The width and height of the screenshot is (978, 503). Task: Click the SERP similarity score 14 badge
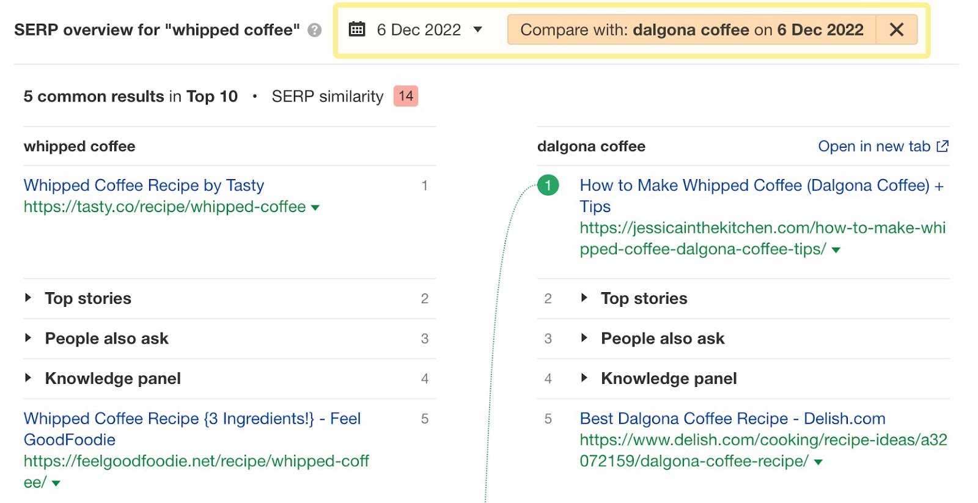[x=406, y=96]
